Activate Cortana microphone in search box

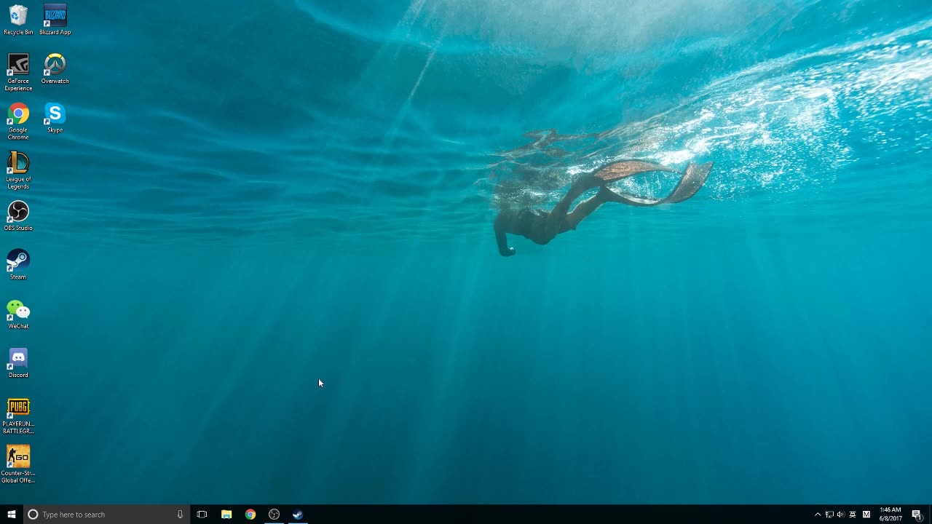(180, 515)
